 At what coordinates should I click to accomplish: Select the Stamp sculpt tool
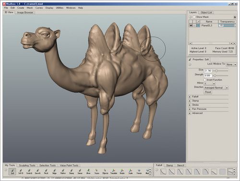(72, 171)
